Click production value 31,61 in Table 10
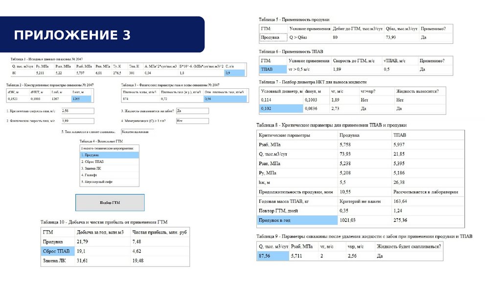Screen dimensions: 501x281 point(82,261)
